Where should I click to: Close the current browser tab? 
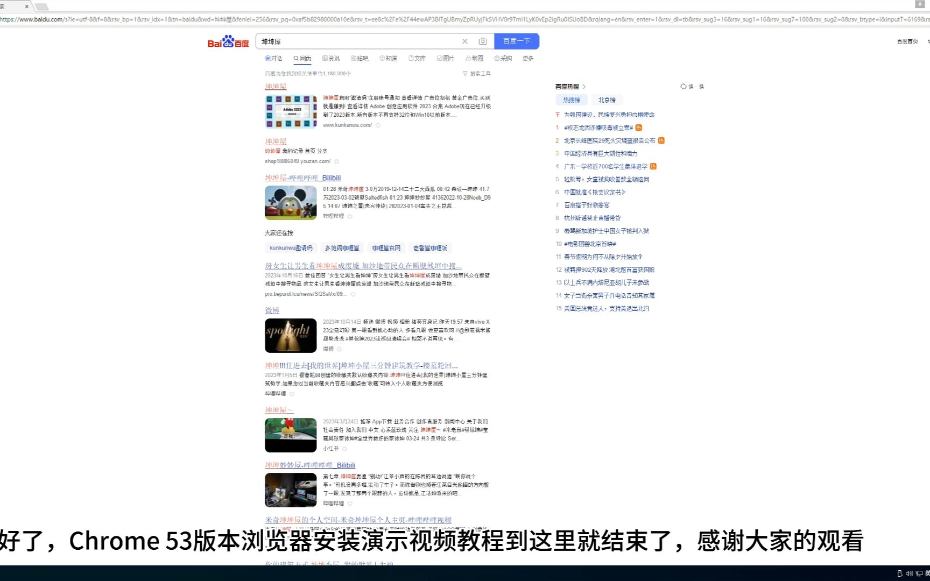point(26,6)
